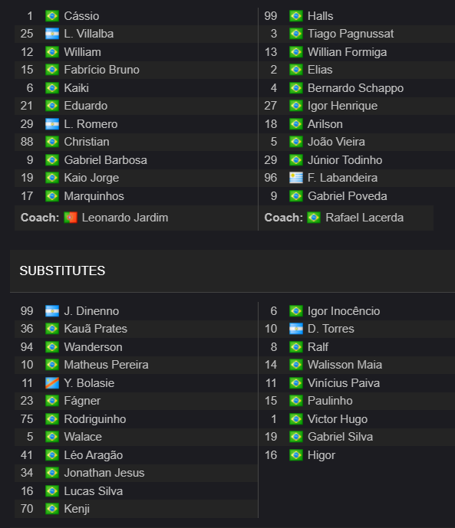Image resolution: width=455 pixels, height=528 pixels.
Task: Select substitute Matheus Pereira
Action: pos(106,365)
